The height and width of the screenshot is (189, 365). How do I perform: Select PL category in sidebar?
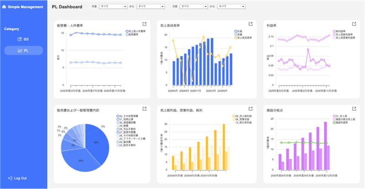[x=23, y=50]
